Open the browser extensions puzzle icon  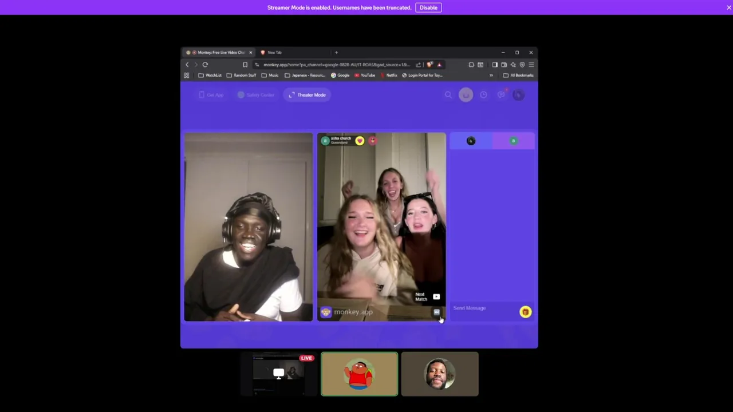point(471,65)
